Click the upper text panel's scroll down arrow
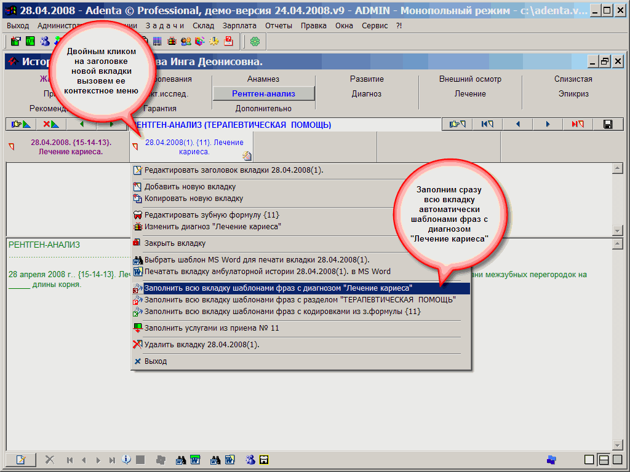This screenshot has width=630, height=472. [x=618, y=230]
